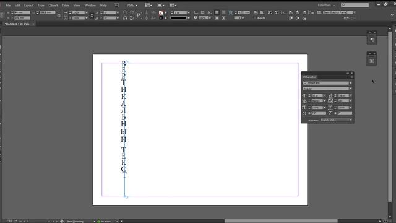Toggle constrain proportions for width and height
396x223 pixels.
(x=59, y=15)
